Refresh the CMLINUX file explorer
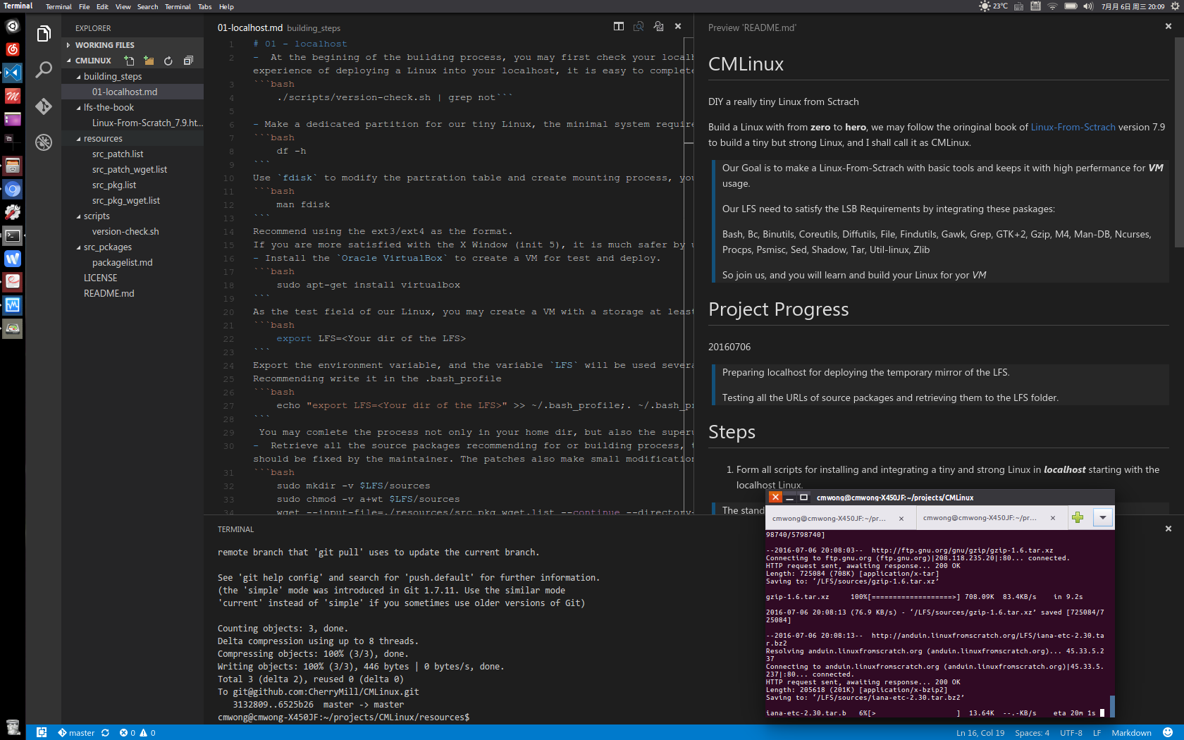 click(168, 61)
